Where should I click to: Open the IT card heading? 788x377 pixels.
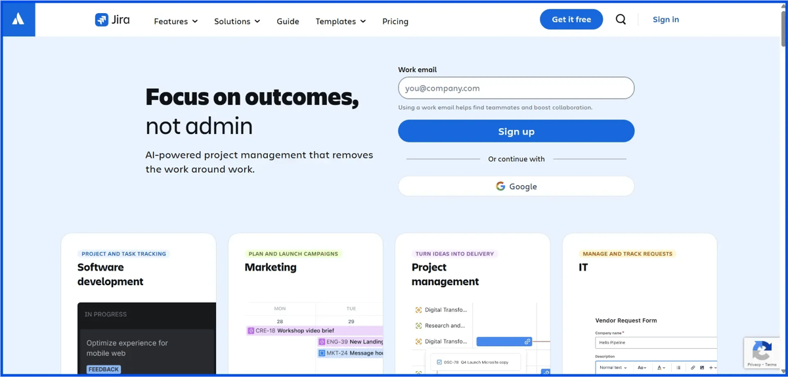(x=583, y=267)
